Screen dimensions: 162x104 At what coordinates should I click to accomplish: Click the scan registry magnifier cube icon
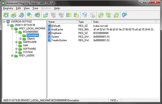click(x=6, y=15)
